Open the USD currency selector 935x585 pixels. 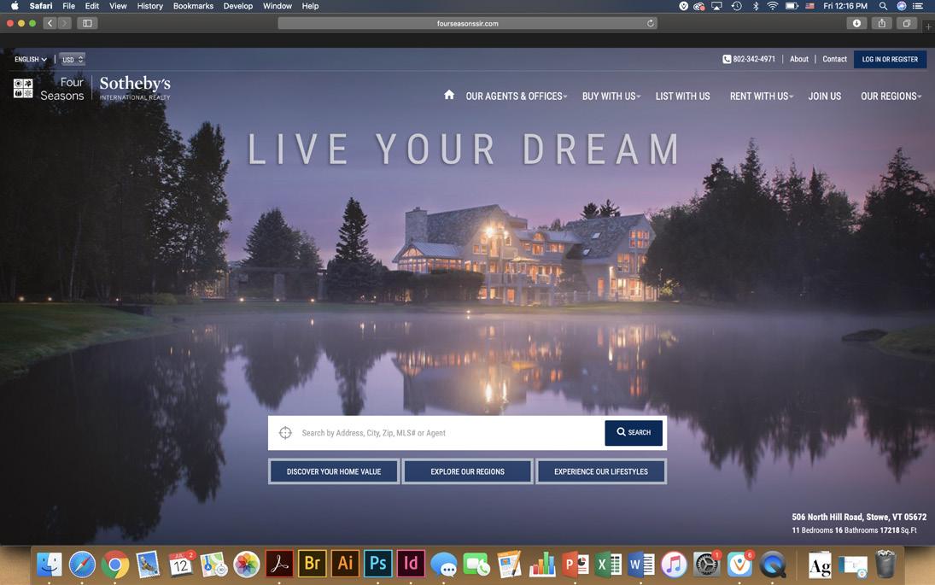[x=73, y=59]
